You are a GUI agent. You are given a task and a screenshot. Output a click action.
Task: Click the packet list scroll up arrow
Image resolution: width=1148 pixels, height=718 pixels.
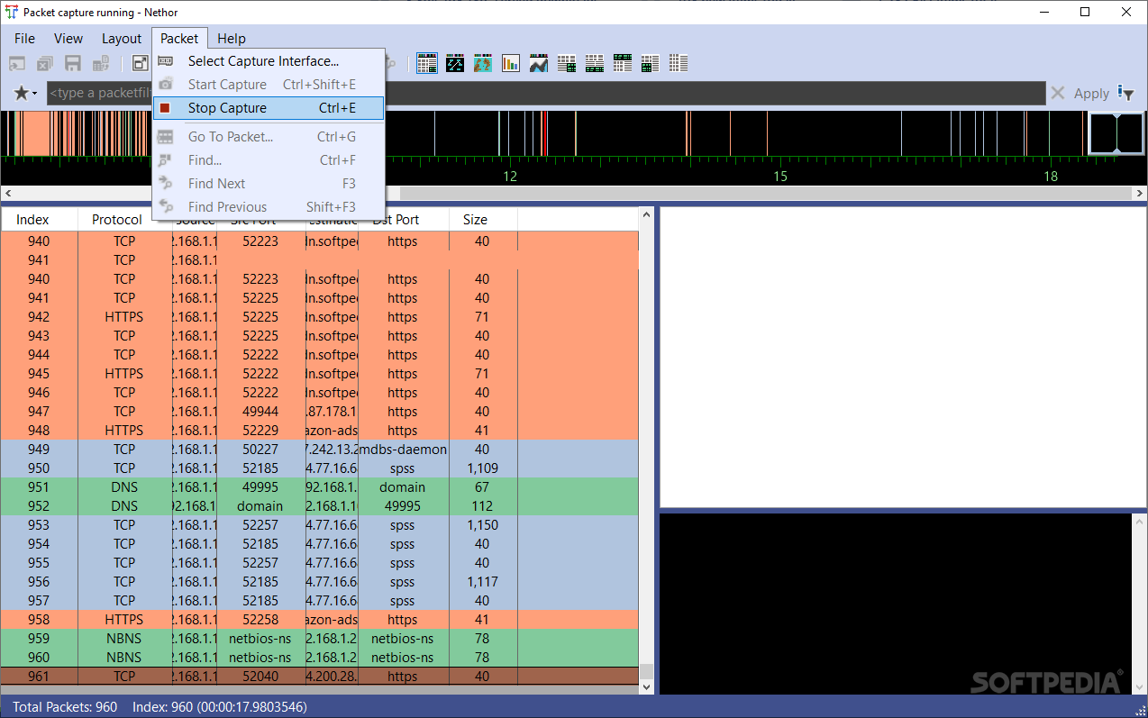tap(646, 215)
